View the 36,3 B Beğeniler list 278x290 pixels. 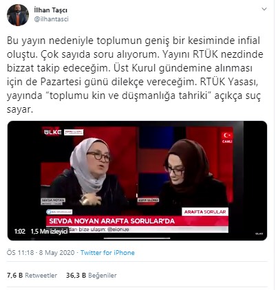click(x=92, y=275)
